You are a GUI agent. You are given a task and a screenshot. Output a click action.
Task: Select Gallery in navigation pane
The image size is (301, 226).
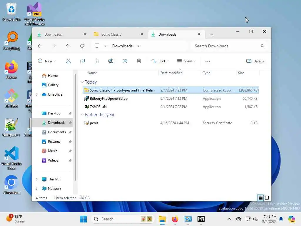(53, 85)
